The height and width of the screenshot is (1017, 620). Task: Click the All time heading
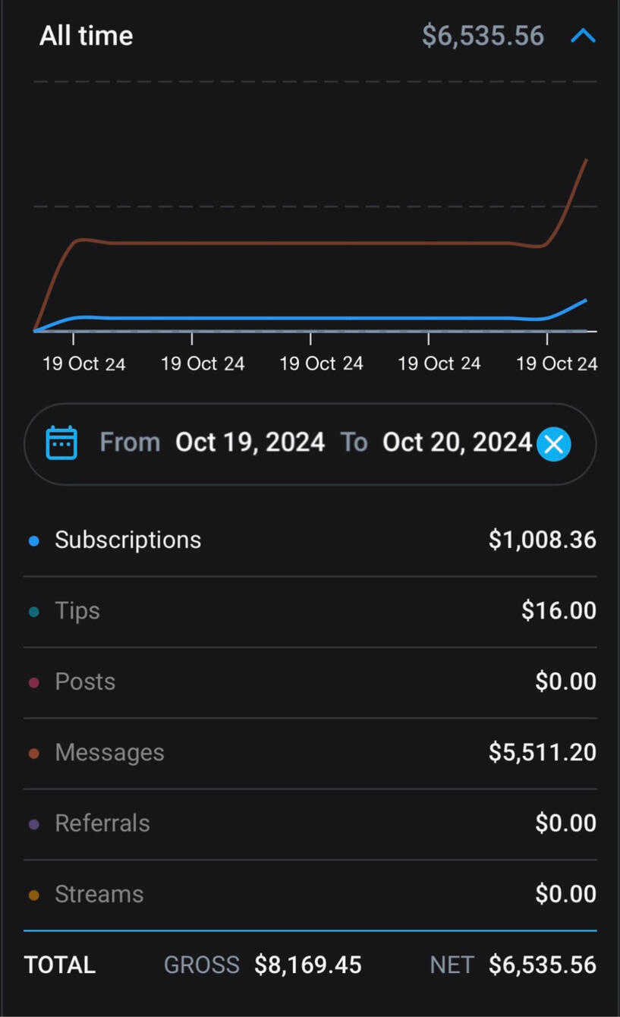86,36
